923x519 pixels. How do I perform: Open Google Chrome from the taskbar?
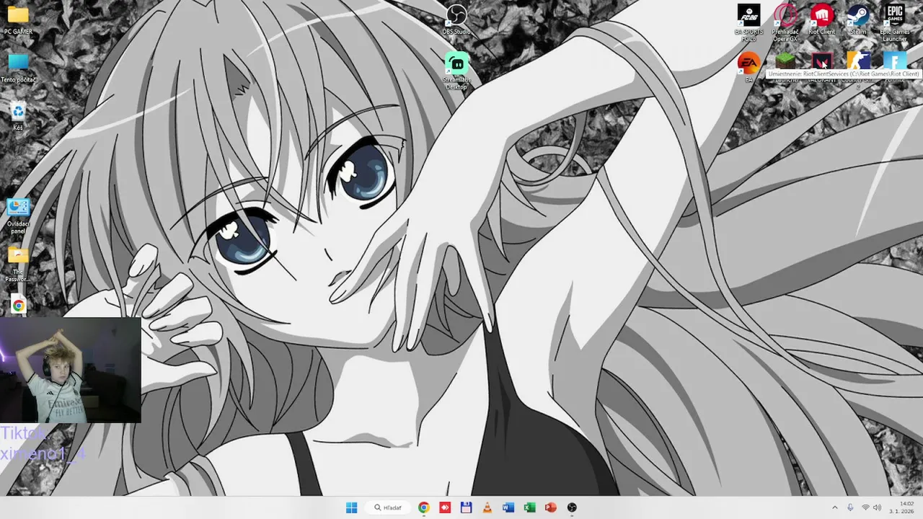click(x=424, y=507)
